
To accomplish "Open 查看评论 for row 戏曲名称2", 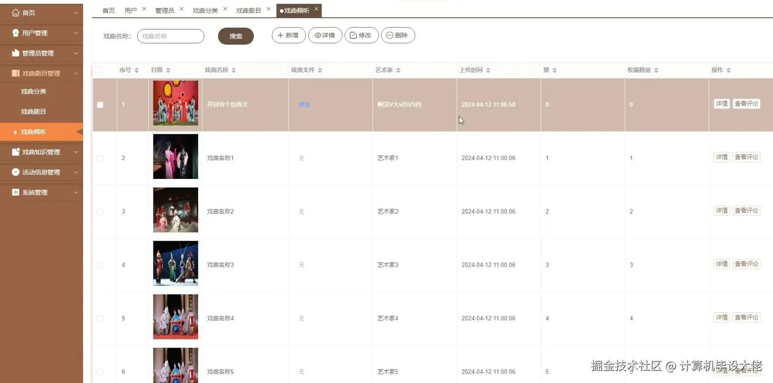I will tap(746, 210).
